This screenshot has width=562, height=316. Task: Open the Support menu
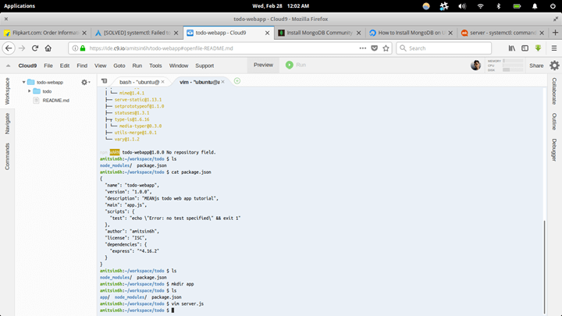[205, 66]
